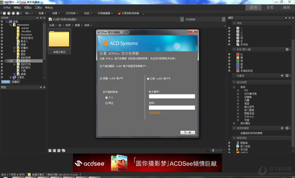Viewport: 295px width, 178px height.
Task: Switch to the 查看 (View) mode tab
Action: click(270, 7)
